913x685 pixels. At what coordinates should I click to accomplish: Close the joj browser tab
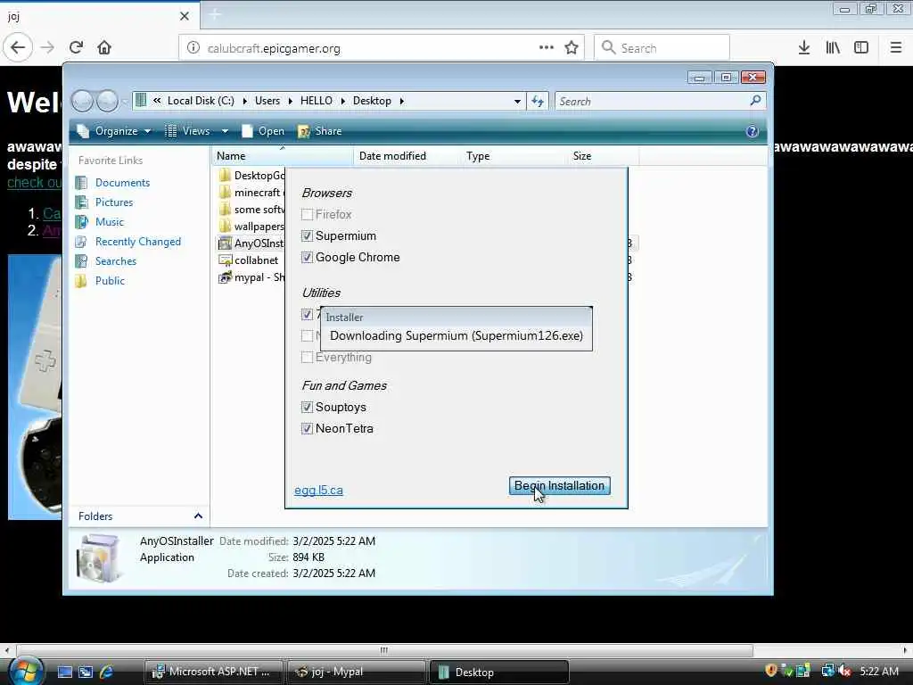(x=184, y=16)
